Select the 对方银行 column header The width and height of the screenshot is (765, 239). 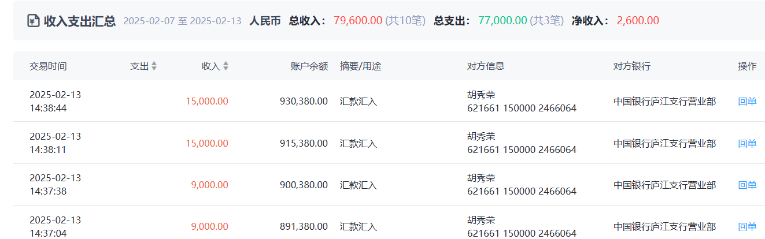[x=631, y=66]
